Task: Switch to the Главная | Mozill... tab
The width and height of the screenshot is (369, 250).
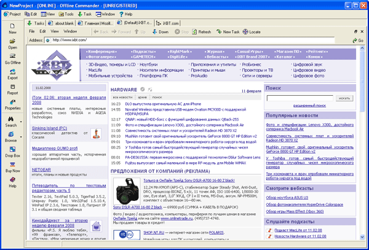Action: tap(96, 23)
